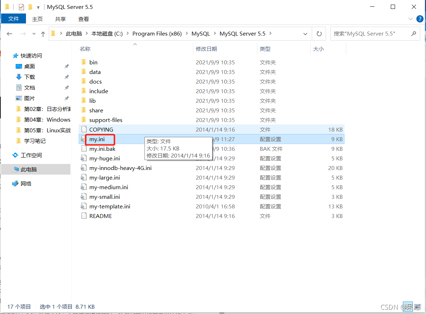Click the 20 KB size of my-innodb-heavy-4G.ini

tap(335, 168)
